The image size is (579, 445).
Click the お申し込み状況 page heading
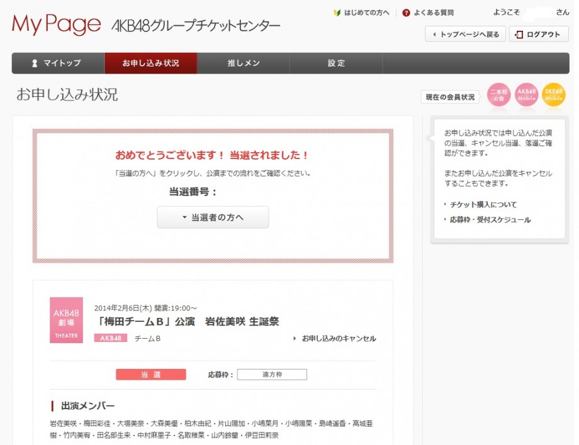coord(67,94)
